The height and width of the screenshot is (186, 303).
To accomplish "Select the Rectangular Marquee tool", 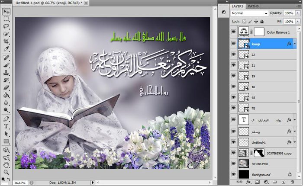I will pyautogui.click(x=6, y=19).
